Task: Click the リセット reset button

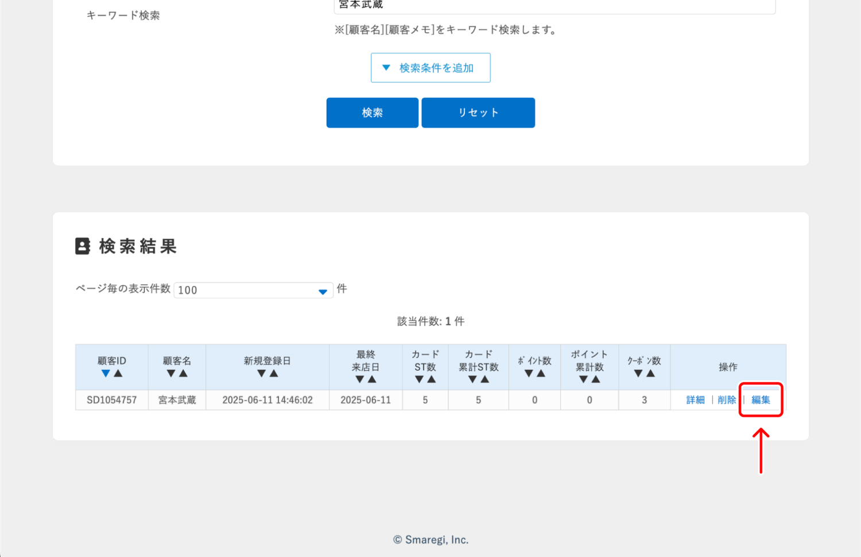Action: point(478,113)
